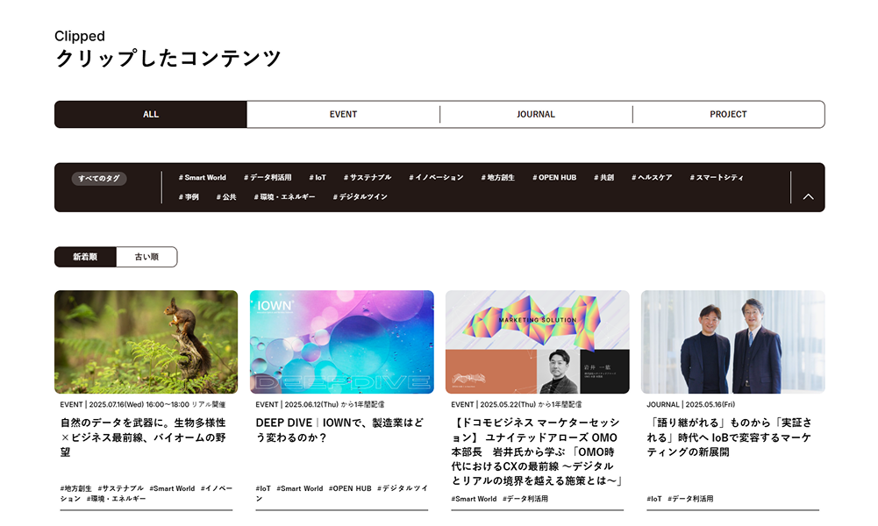Select the すべてのタグ filter pill

pyautogui.click(x=99, y=179)
